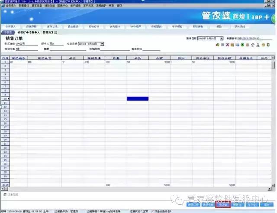
Task: Click the grid vertical scrollbar up arrow
Action: 273,58
